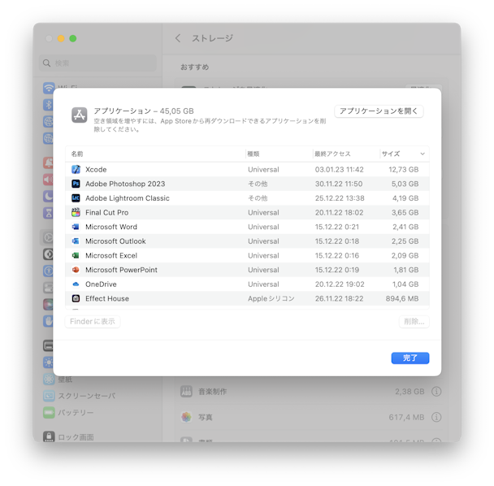The width and height of the screenshot is (494, 486).
Task: Sort the list by 最終アクセス column
Action: [332, 154]
